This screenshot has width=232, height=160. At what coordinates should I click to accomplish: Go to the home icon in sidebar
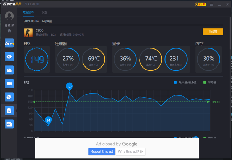pyautogui.click(x=9, y=31)
